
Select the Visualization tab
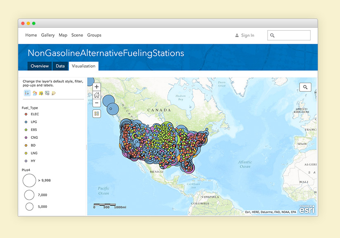pyautogui.click(x=83, y=66)
